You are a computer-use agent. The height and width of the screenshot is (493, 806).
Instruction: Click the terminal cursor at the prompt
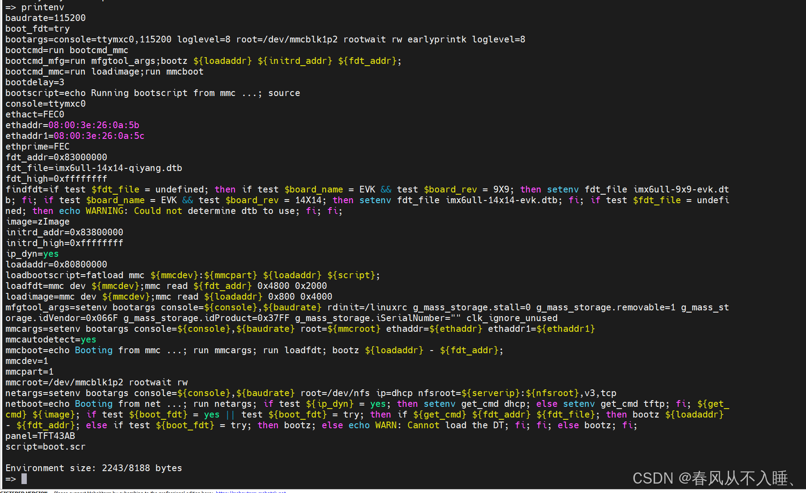coord(24,479)
